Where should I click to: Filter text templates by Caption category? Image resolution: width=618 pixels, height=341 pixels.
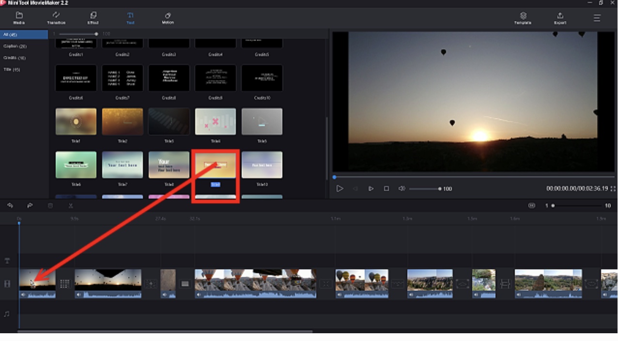(15, 46)
